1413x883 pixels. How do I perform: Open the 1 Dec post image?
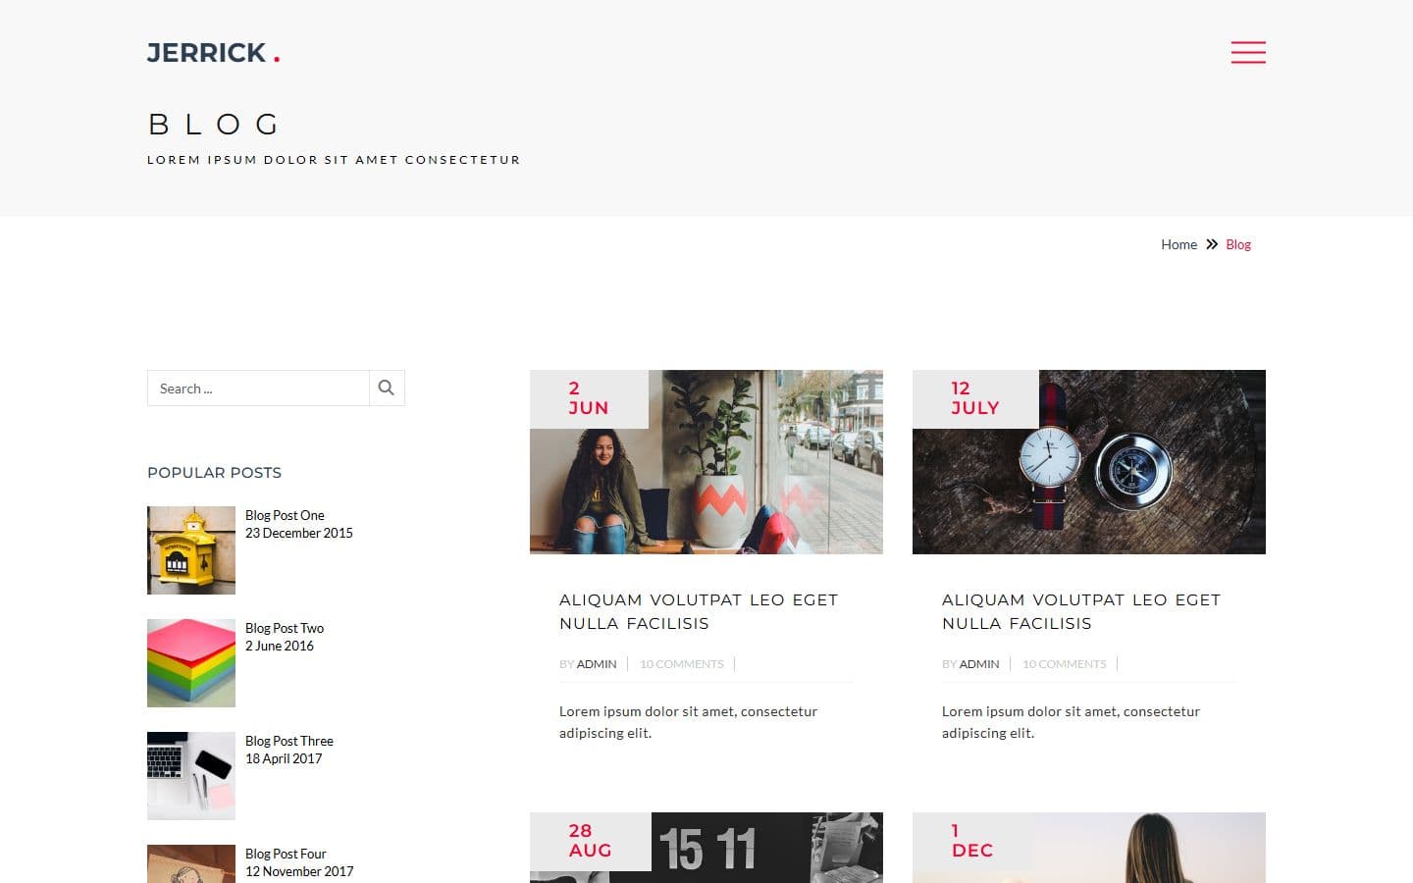click(x=1089, y=848)
